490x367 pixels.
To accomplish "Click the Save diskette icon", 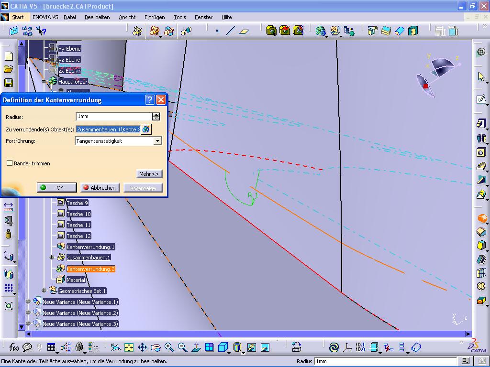I will (x=9, y=82).
